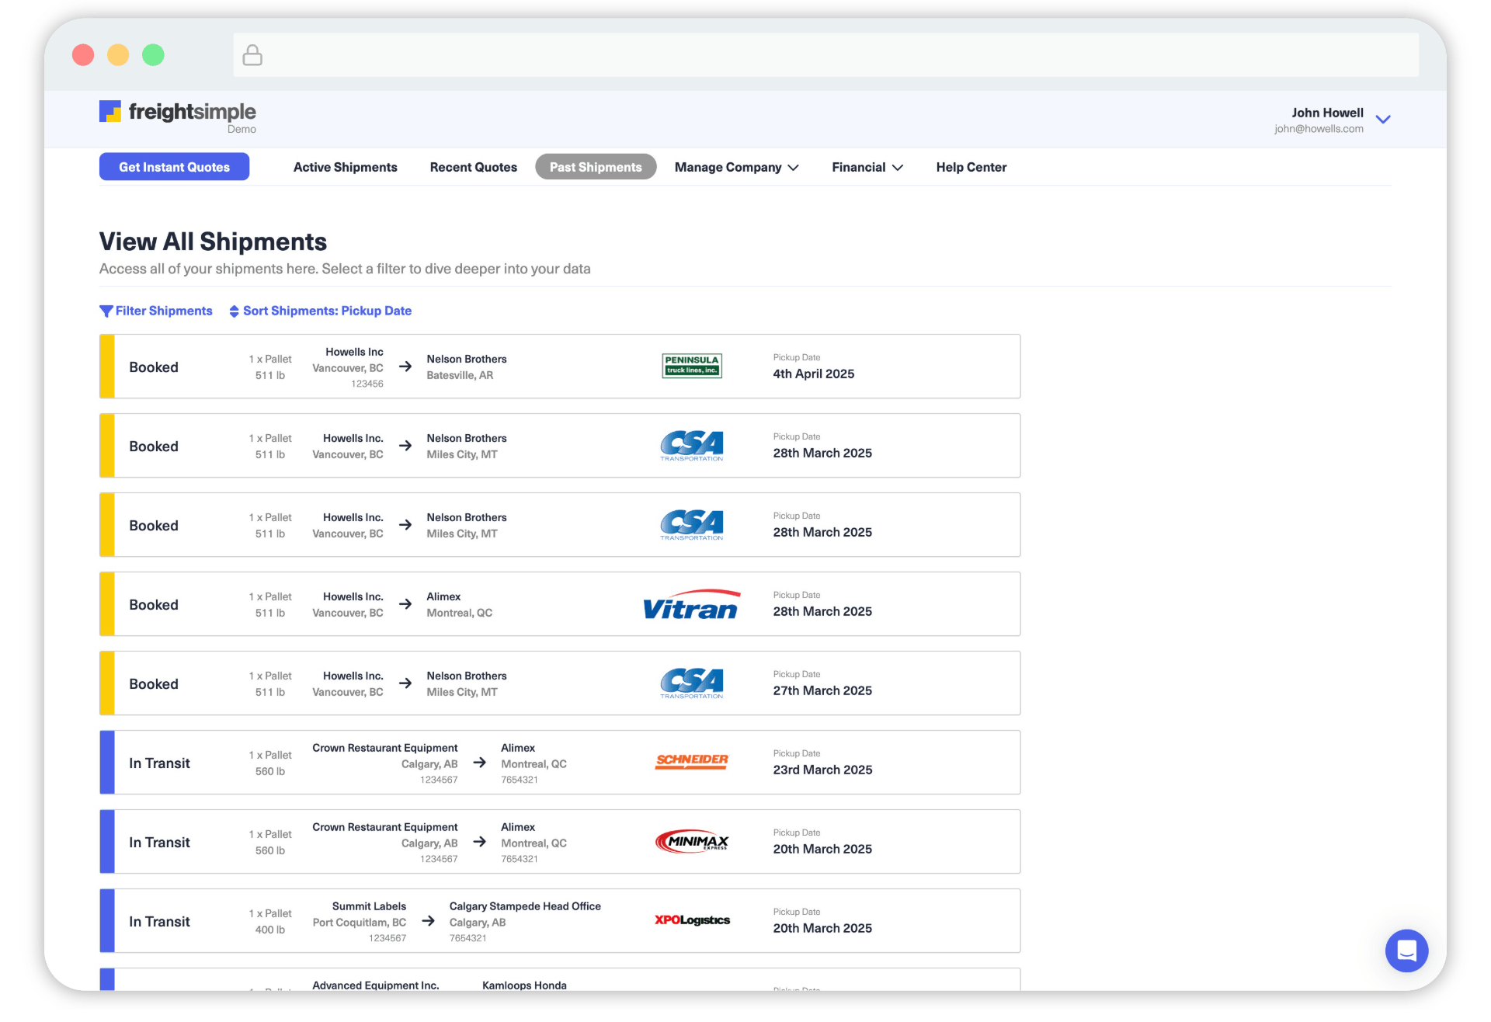Screen dimensions: 1491x1022
Task: Open the Booked shipment with 4th April pickup
Action: [559, 367]
